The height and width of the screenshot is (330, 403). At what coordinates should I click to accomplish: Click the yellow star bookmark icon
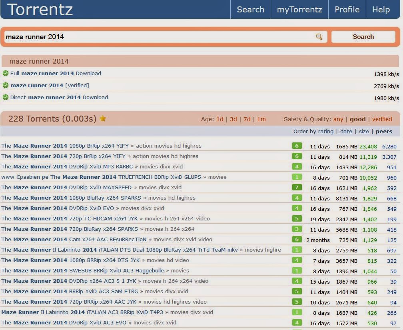point(103,118)
